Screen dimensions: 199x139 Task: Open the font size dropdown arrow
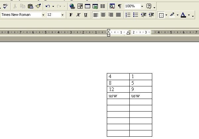62,15
